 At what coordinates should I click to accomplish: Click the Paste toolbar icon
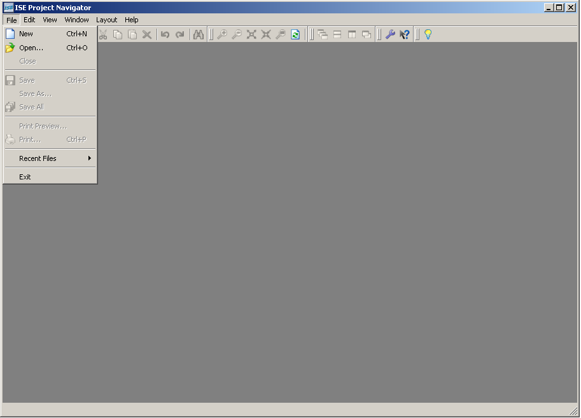click(x=132, y=34)
